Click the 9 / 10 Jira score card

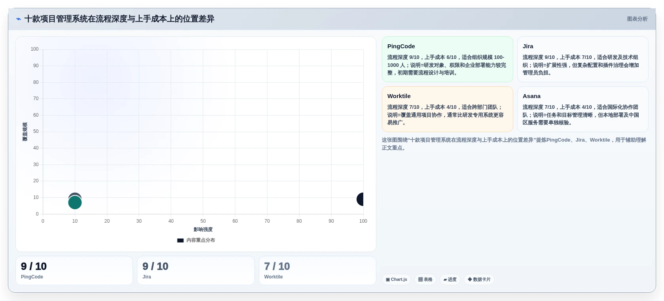tap(196, 271)
